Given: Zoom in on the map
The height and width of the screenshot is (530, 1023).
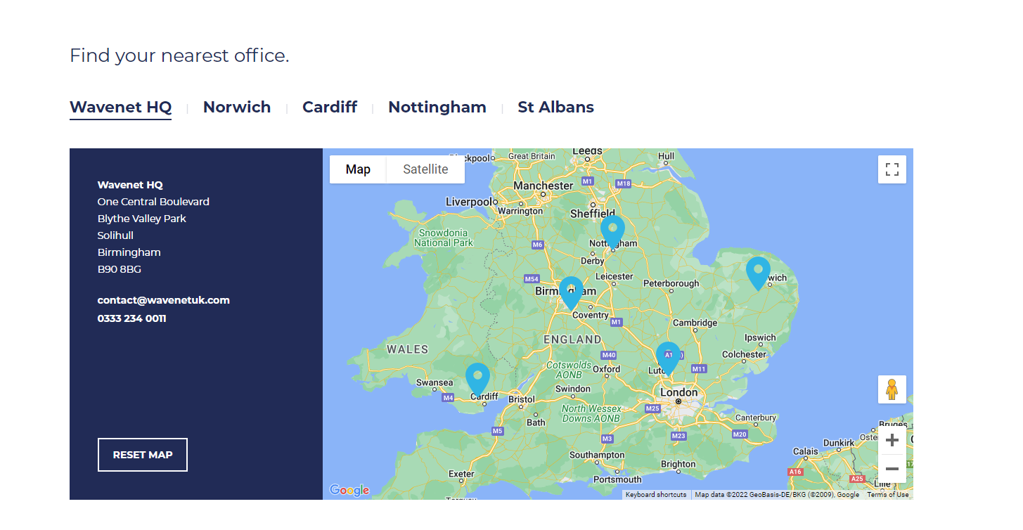Looking at the screenshot, I should click(x=892, y=441).
